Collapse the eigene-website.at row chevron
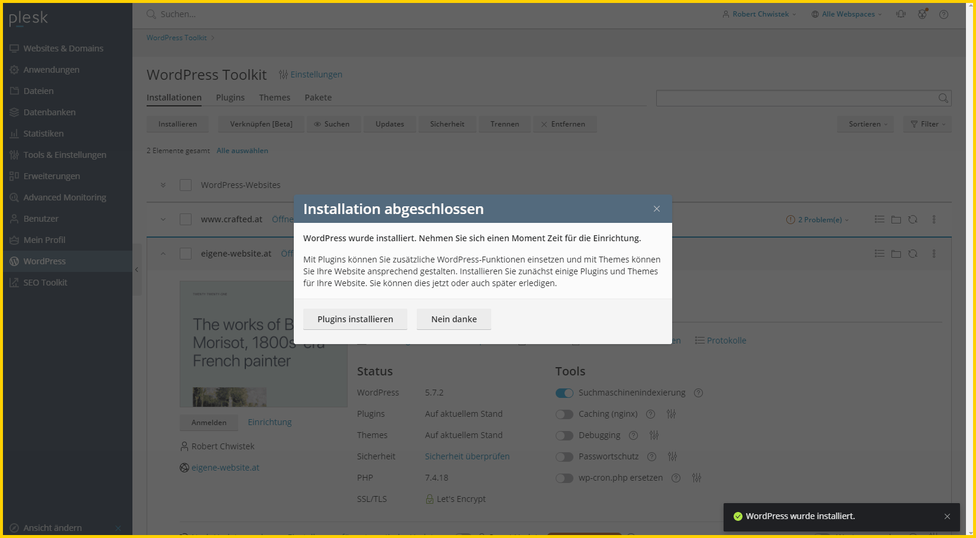This screenshot has height=538, width=976. pyautogui.click(x=163, y=254)
